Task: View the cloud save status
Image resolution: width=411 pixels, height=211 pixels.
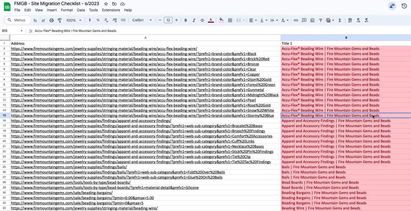Action: (x=123, y=4)
